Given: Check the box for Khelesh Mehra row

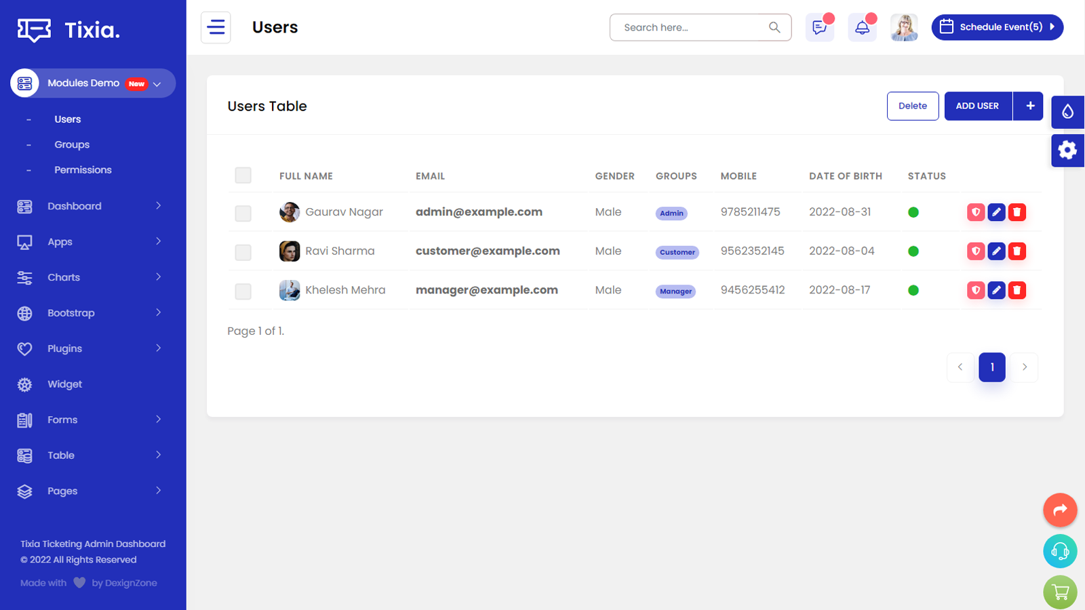Looking at the screenshot, I should (x=243, y=291).
